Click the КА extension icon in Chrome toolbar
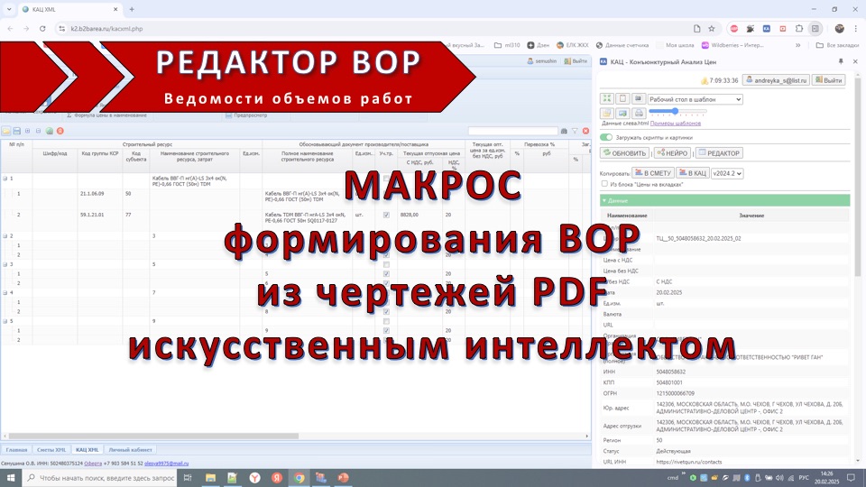866x487 pixels. (767, 29)
